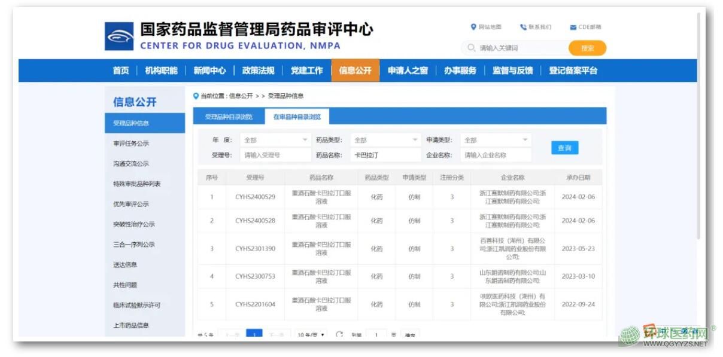The width and height of the screenshot is (723, 357).
Task: Open the 办事服务 navigation menu
Action: click(x=460, y=71)
